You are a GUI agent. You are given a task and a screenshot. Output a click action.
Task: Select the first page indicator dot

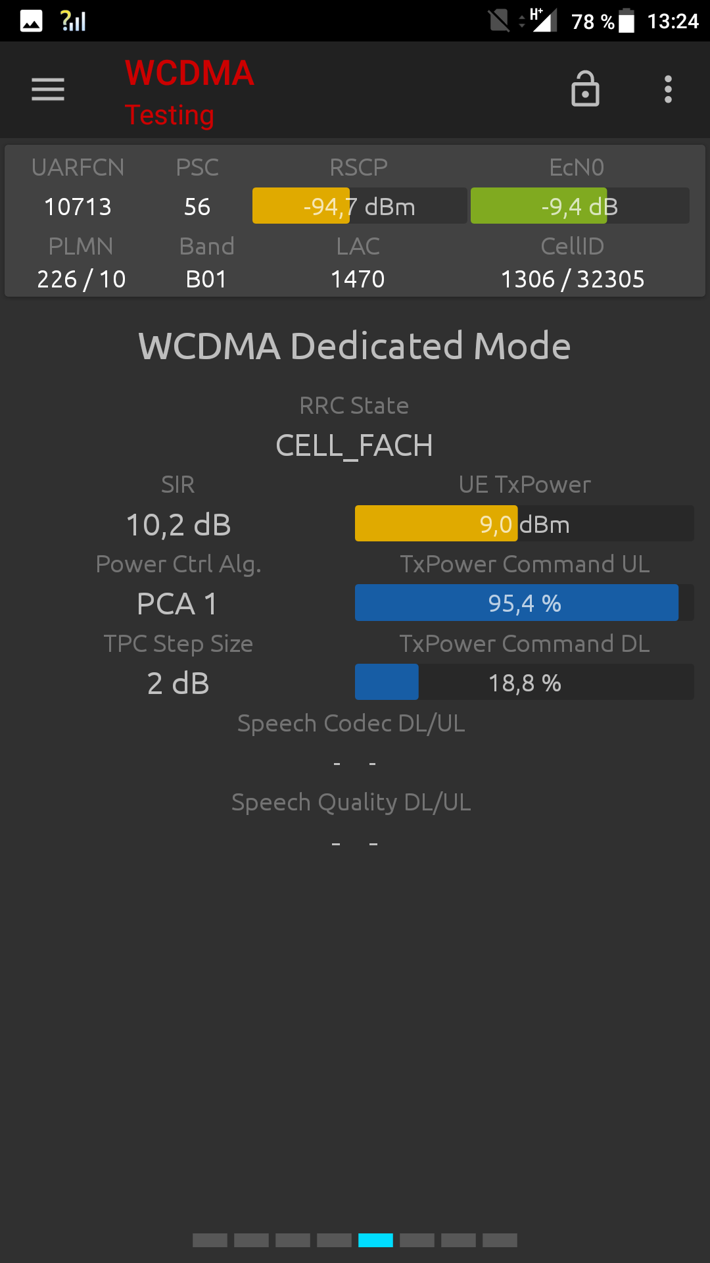pyautogui.click(x=210, y=1241)
